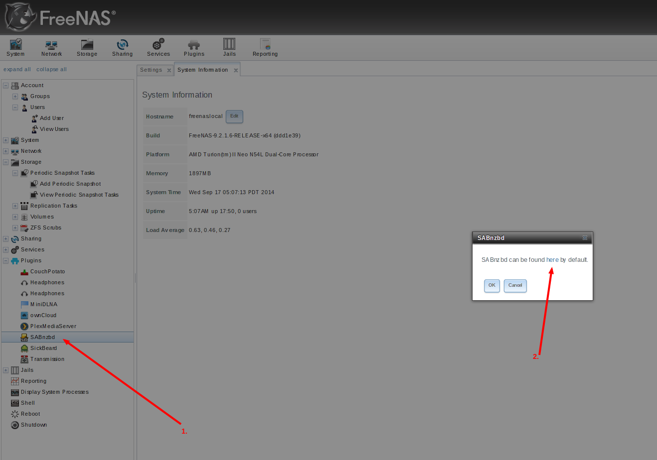
Task: Expand the Groups tree node
Action: 15,97
